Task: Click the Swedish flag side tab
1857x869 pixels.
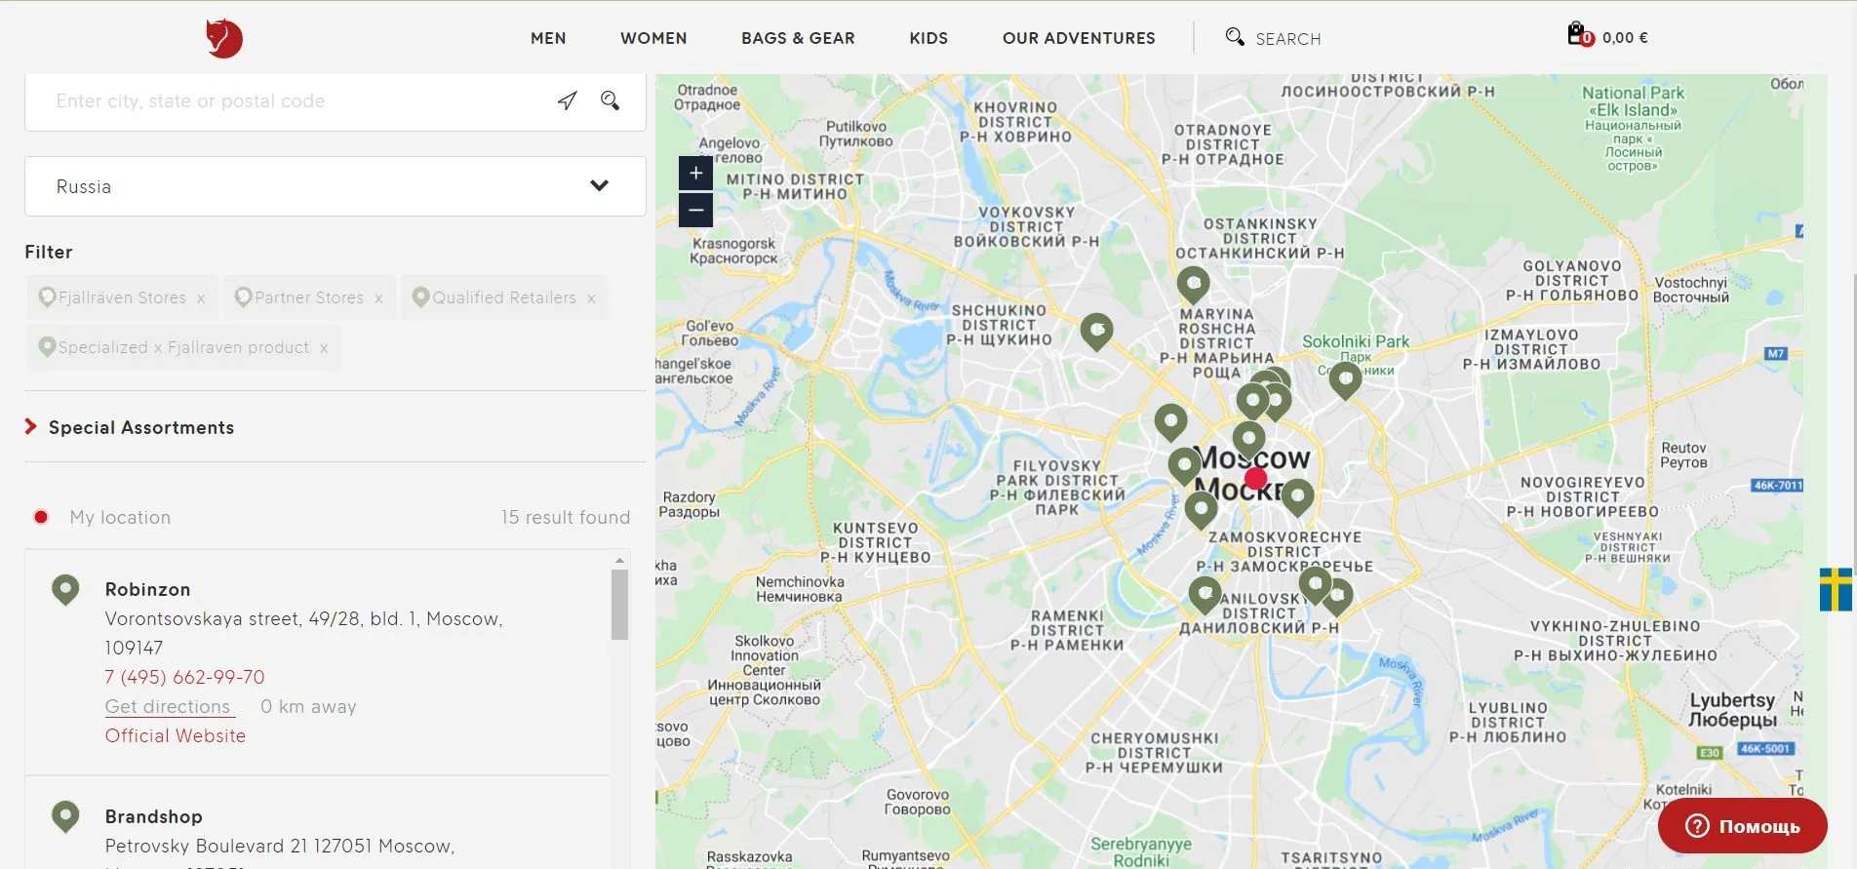Action: pos(1836,589)
